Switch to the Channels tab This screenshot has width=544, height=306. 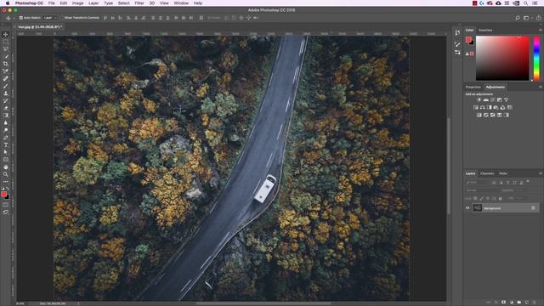(487, 173)
